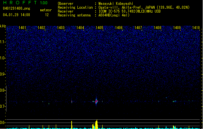Image resolution: width=203 pixels, height=129 pixels.
Task: Click the 1407 time marker
Action: coord(138,28)
